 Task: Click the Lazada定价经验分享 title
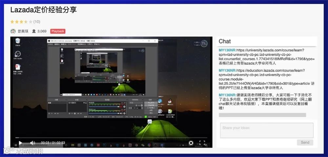[x=44, y=10]
